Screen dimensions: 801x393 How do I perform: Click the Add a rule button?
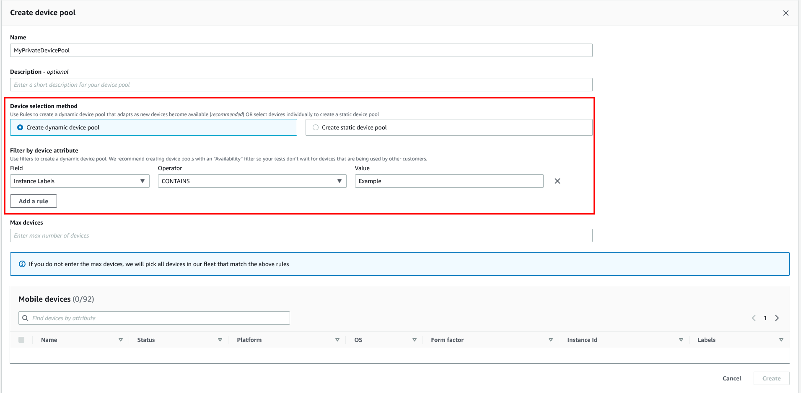pyautogui.click(x=33, y=201)
